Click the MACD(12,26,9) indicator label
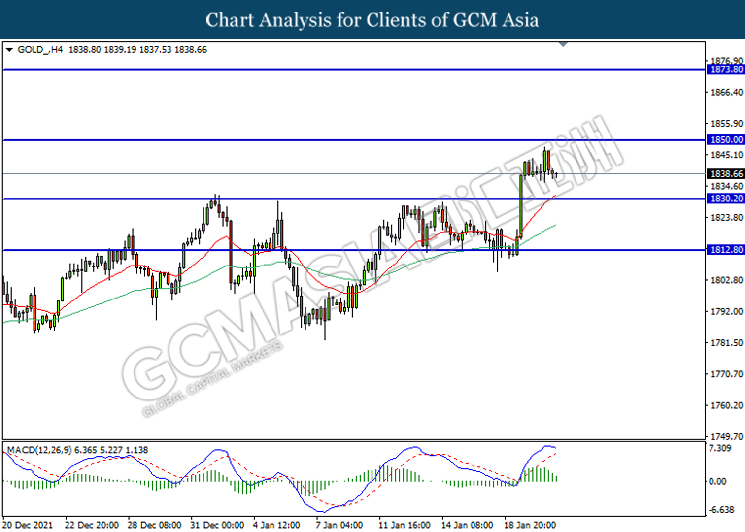Image resolution: width=745 pixels, height=532 pixels. click(39, 450)
